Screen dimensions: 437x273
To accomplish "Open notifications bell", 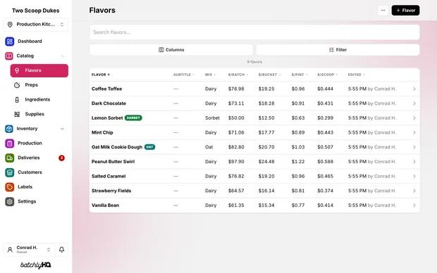I will 61,250.
